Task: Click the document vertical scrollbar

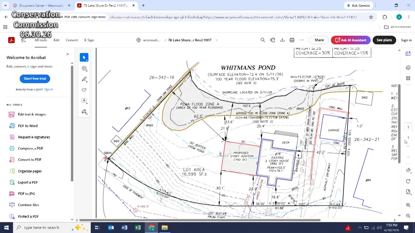Action: pos(399,124)
